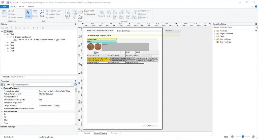
Task: Click move down arrow in Objects toolbar
Action: tap(38, 28)
